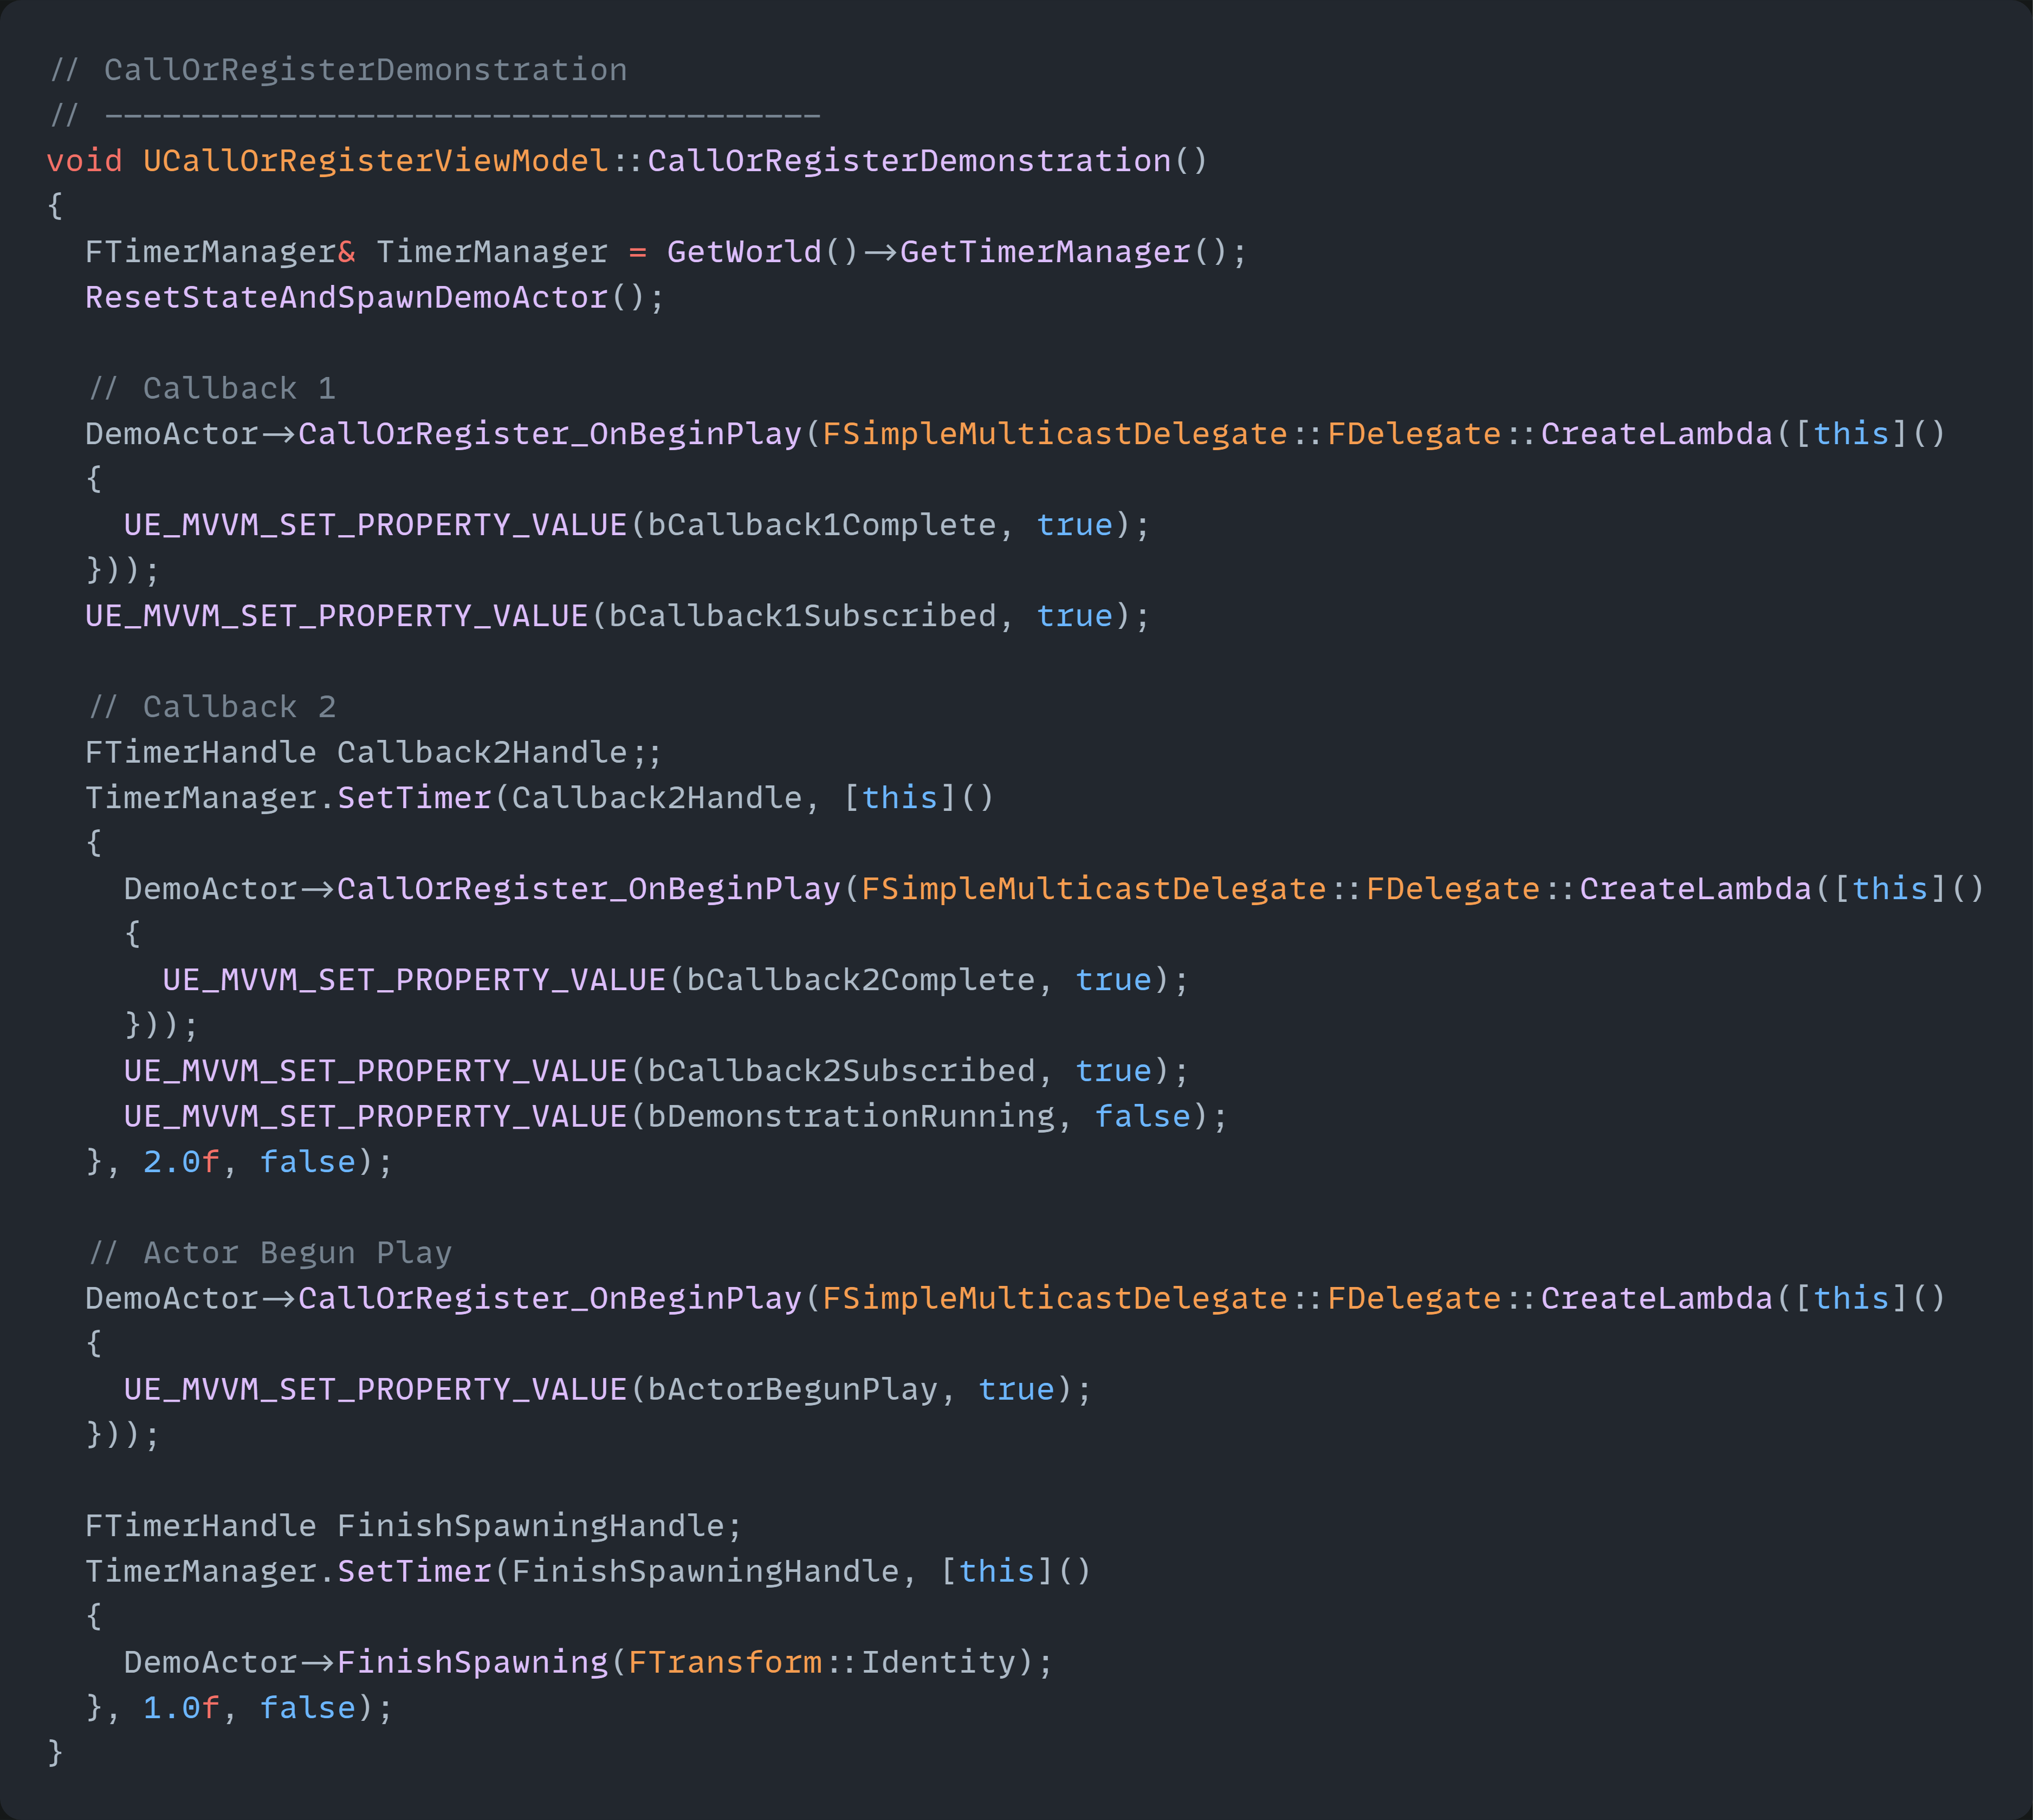Click the '// Actor Begun Play' comment
Viewport: 2033px width, 1820px height.
pos(270,1253)
